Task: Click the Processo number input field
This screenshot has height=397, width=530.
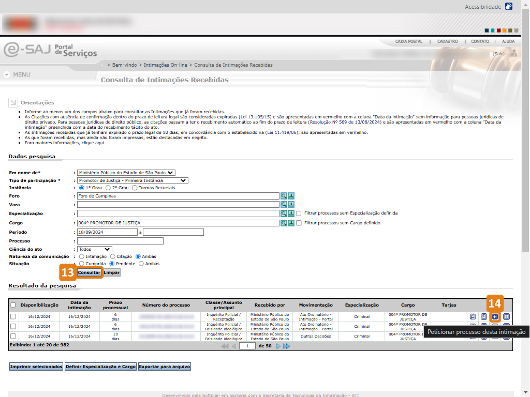Action: [120, 241]
